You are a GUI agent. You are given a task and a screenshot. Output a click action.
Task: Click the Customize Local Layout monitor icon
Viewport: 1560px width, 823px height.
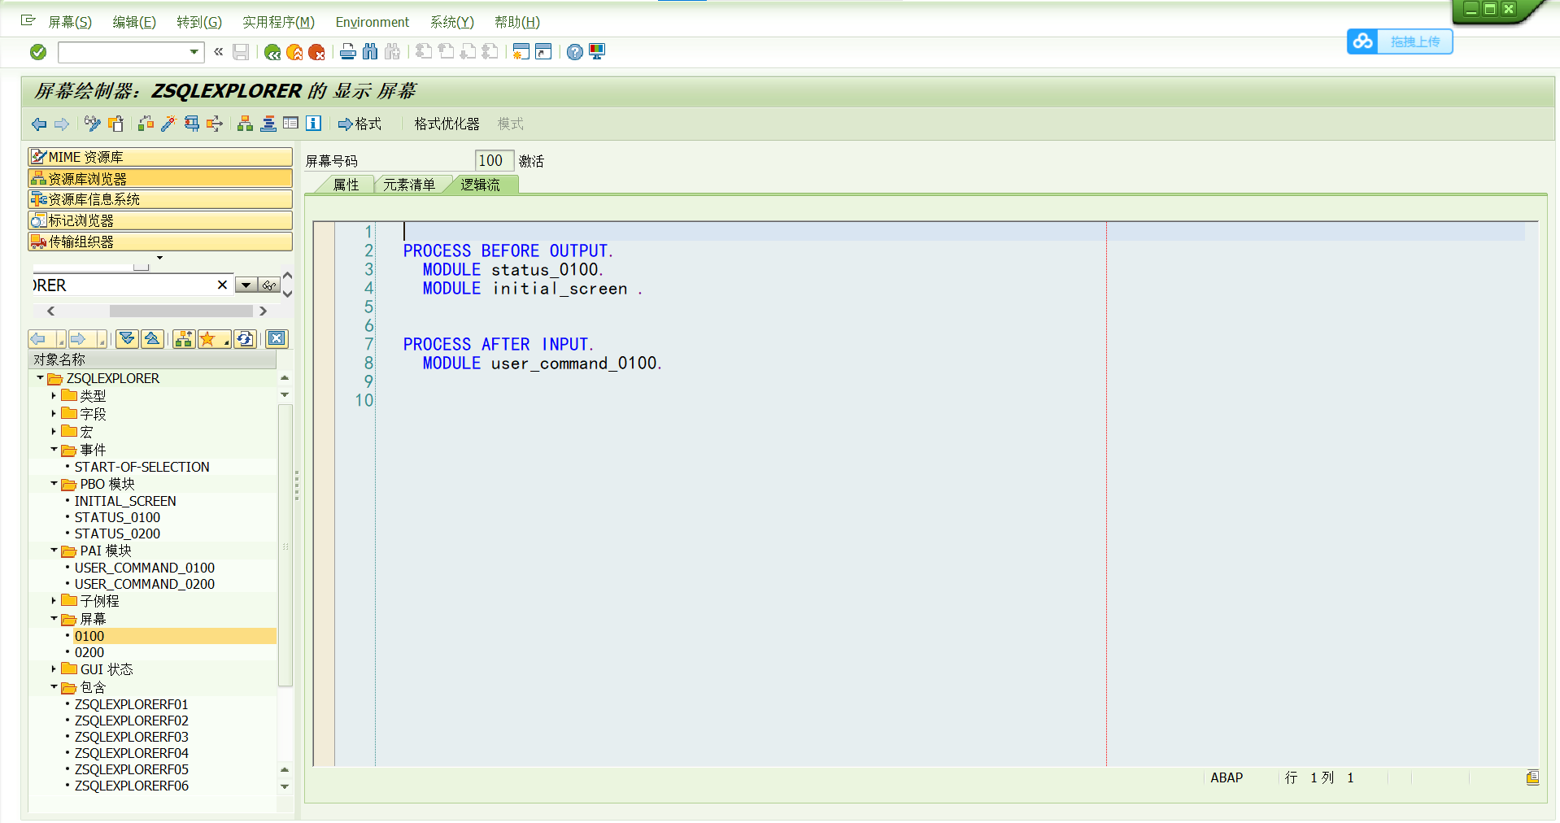coord(597,52)
